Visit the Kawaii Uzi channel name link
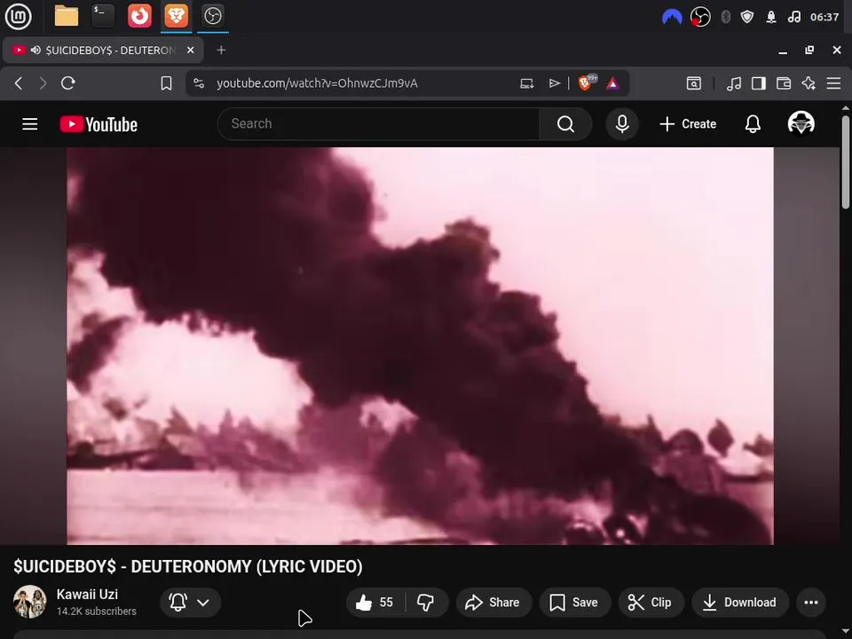This screenshot has height=639, width=852. 87,594
